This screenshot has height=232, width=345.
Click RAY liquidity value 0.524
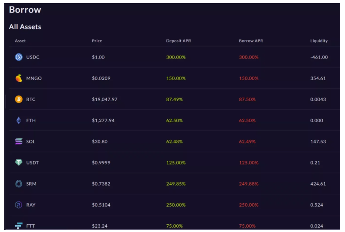tap(317, 205)
